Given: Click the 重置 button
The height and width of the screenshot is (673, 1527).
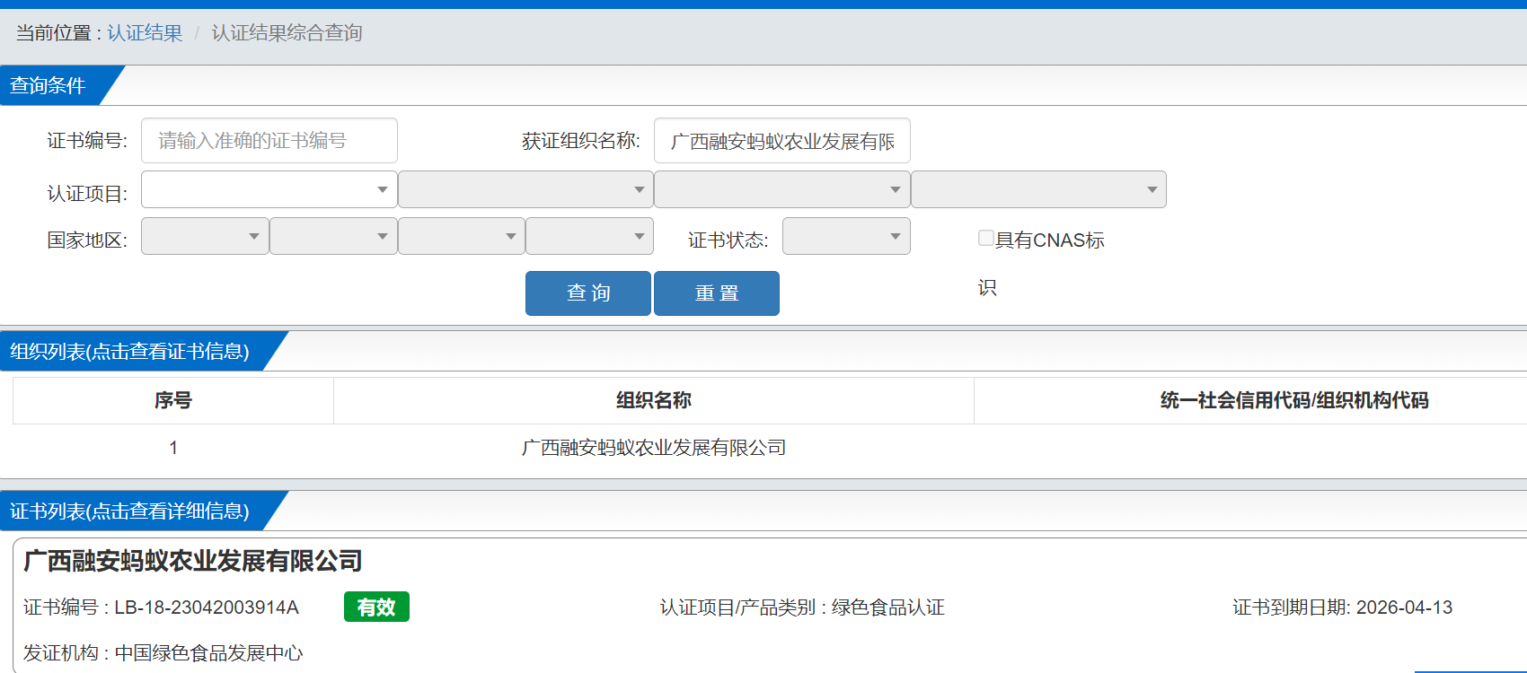Looking at the screenshot, I should tap(717, 293).
